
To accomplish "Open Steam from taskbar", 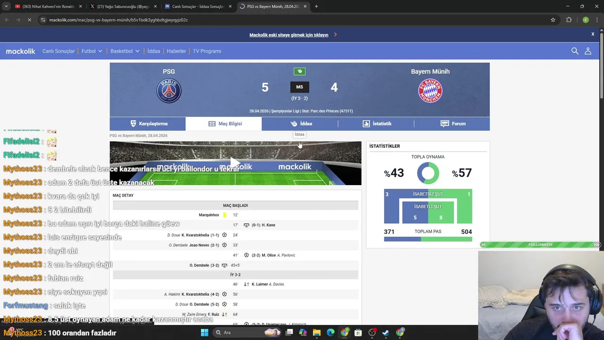I will [386, 332].
